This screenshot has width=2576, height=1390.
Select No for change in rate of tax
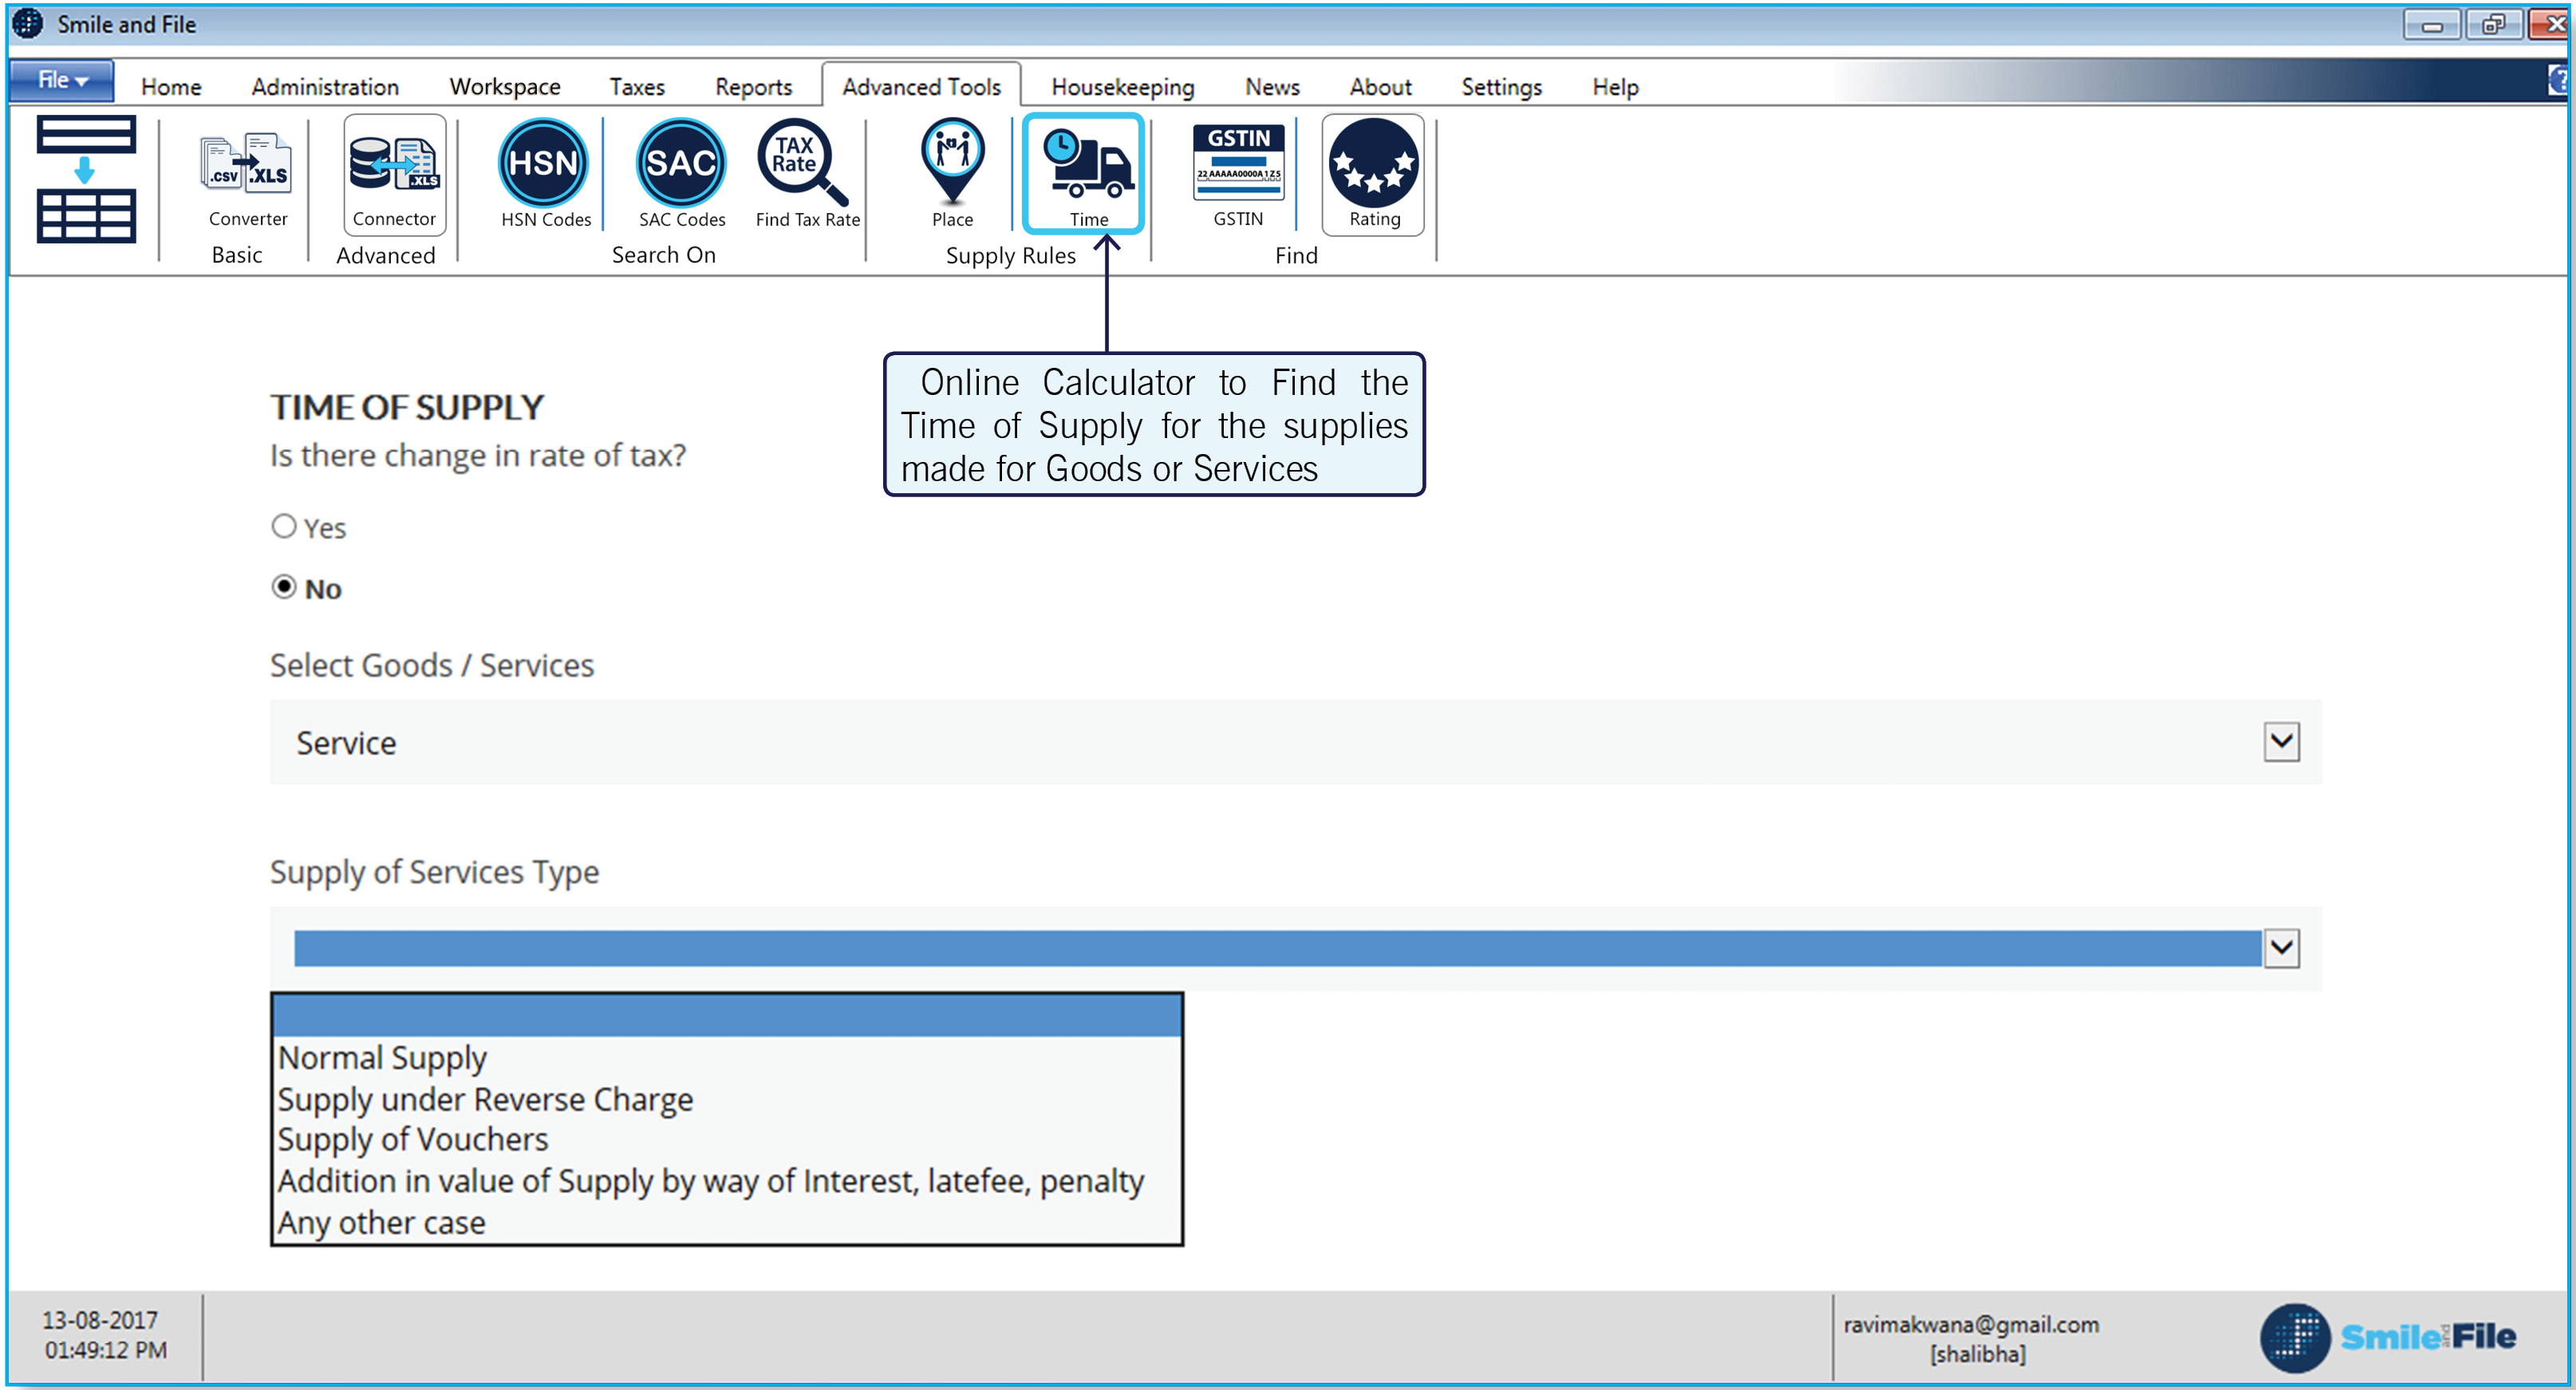tap(284, 587)
